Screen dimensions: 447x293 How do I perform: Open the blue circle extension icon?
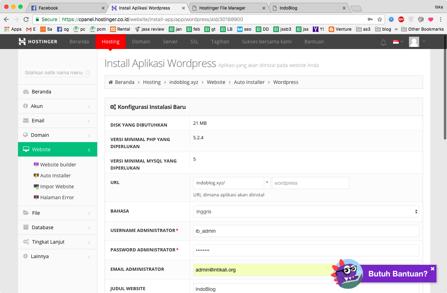click(391, 19)
